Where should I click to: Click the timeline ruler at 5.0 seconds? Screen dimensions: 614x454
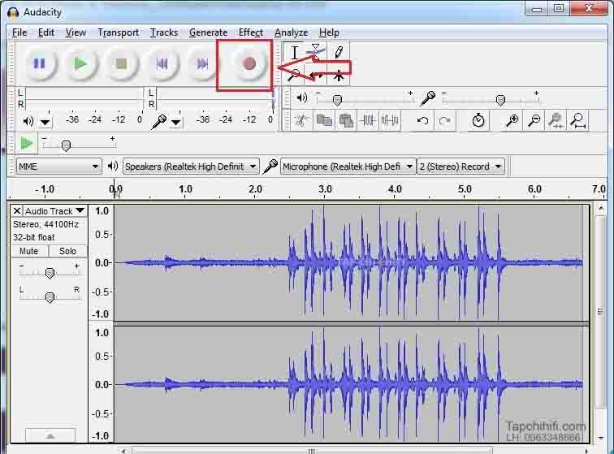pos(465,189)
